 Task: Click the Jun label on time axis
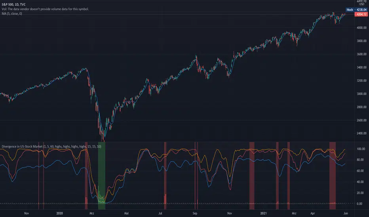(346, 213)
